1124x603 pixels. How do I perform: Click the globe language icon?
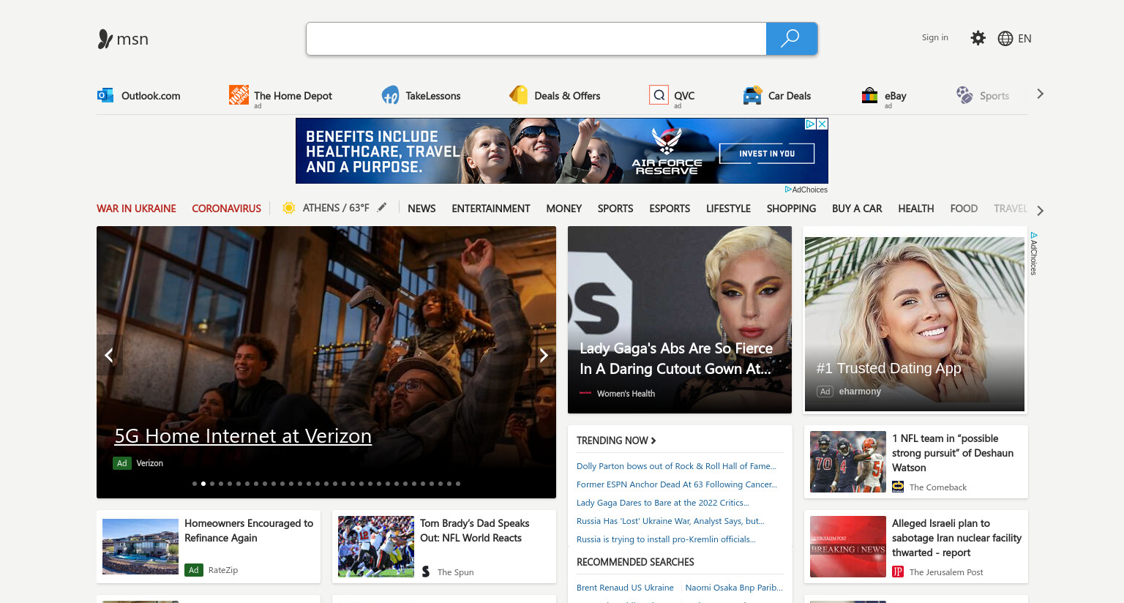pos(1005,38)
